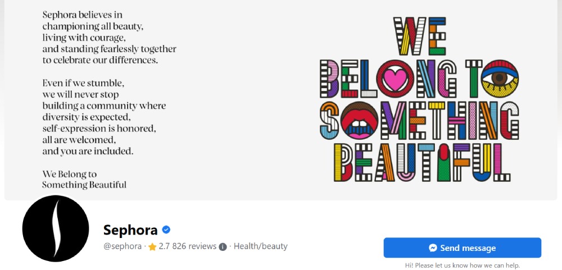
Task: Click the Sephora page name heading
Action: click(130, 230)
